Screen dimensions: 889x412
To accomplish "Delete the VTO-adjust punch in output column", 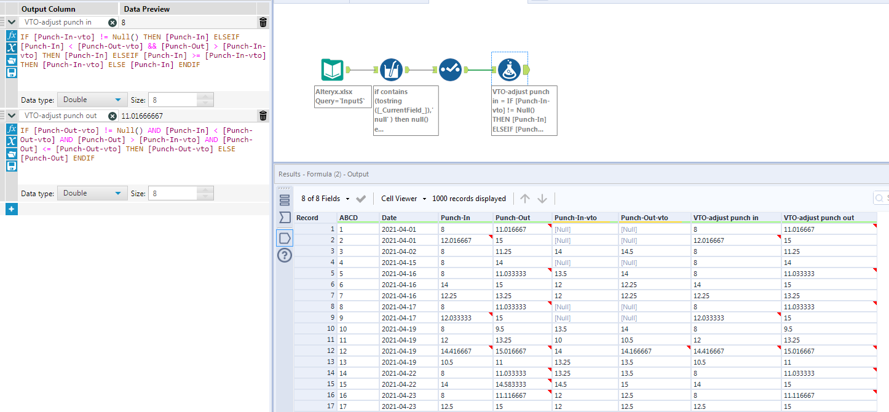I will pyautogui.click(x=263, y=22).
